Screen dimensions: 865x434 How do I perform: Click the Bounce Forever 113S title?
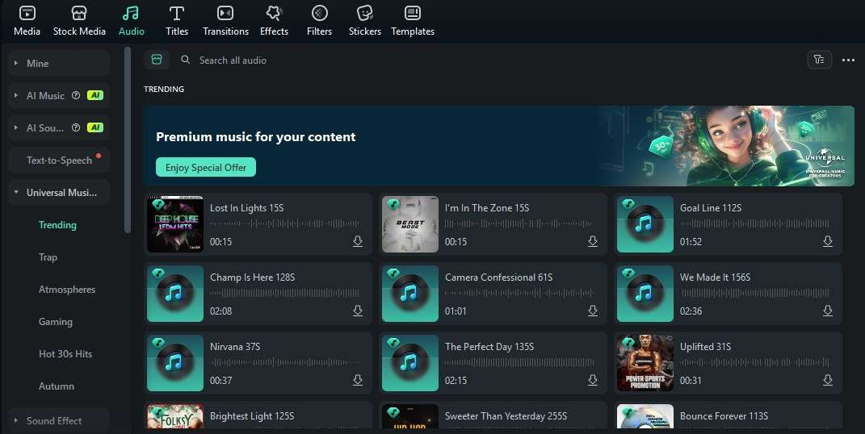(724, 415)
